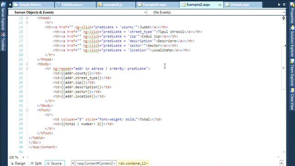Collapse the tbody block at line 22

coord(27,64)
